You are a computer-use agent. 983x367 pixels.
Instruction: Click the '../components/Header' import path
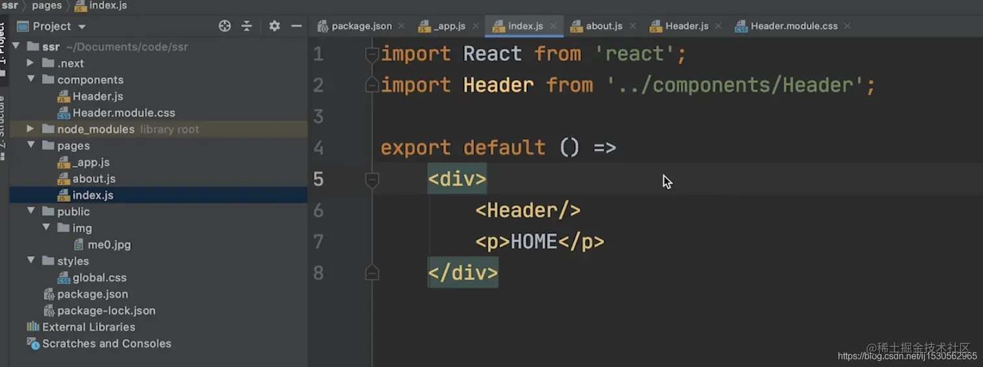tap(735, 85)
